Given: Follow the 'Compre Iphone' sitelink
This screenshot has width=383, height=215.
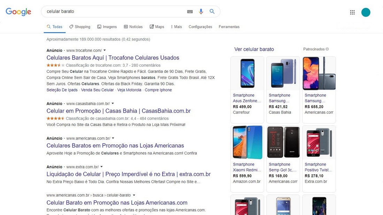Looking at the screenshot, I should click(158, 90).
